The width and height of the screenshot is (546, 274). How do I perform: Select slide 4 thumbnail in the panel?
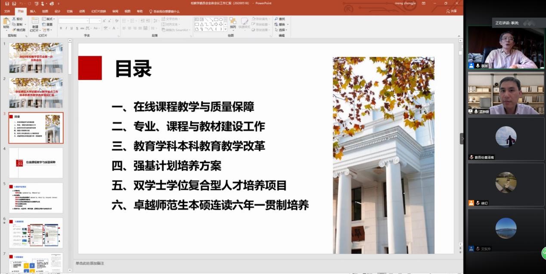coord(36,163)
